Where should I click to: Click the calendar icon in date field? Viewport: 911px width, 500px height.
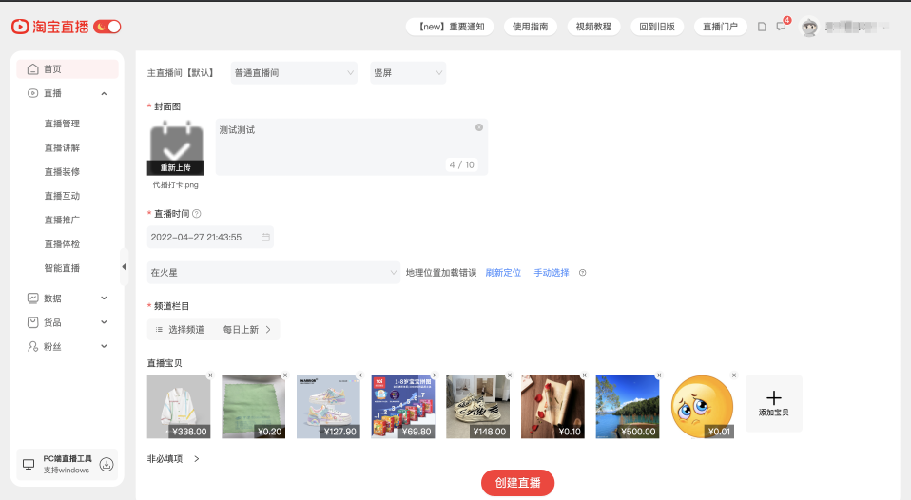(265, 237)
